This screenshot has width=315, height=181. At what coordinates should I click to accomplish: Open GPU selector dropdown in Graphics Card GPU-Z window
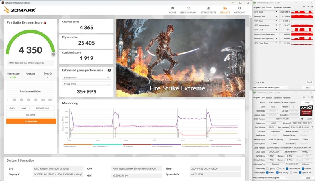pos(270,178)
